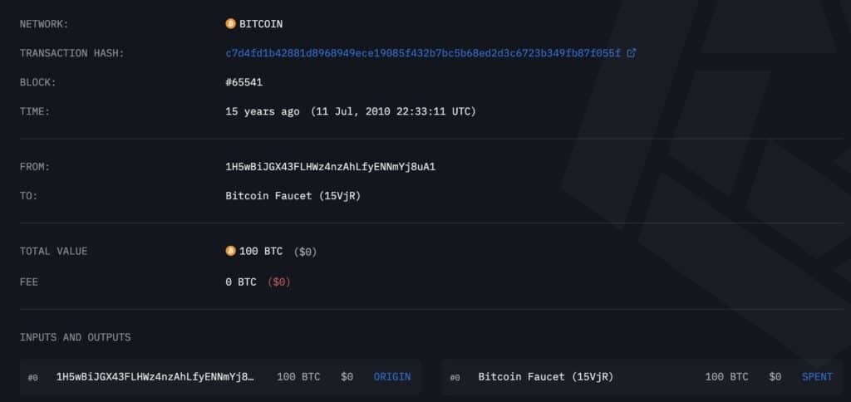Image resolution: width=851 pixels, height=402 pixels.
Task: Select the truncated input address 1H5wBiJGX43…Yj8
Action: (x=155, y=377)
